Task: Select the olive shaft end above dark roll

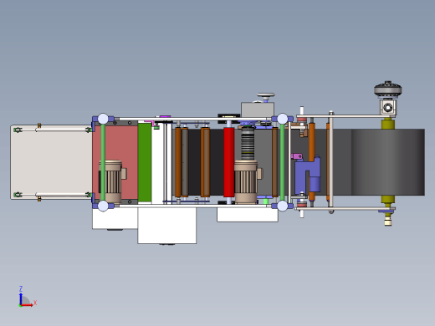Action: coord(388,124)
